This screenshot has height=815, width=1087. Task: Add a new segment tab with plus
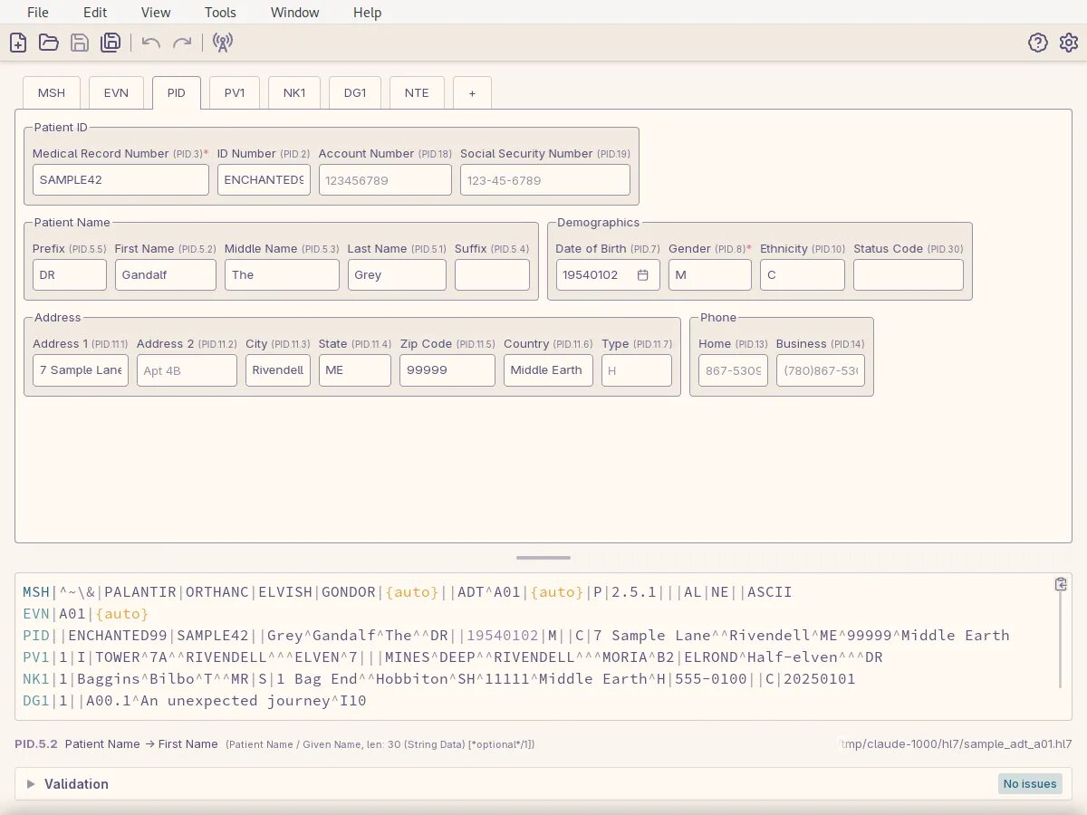click(472, 93)
